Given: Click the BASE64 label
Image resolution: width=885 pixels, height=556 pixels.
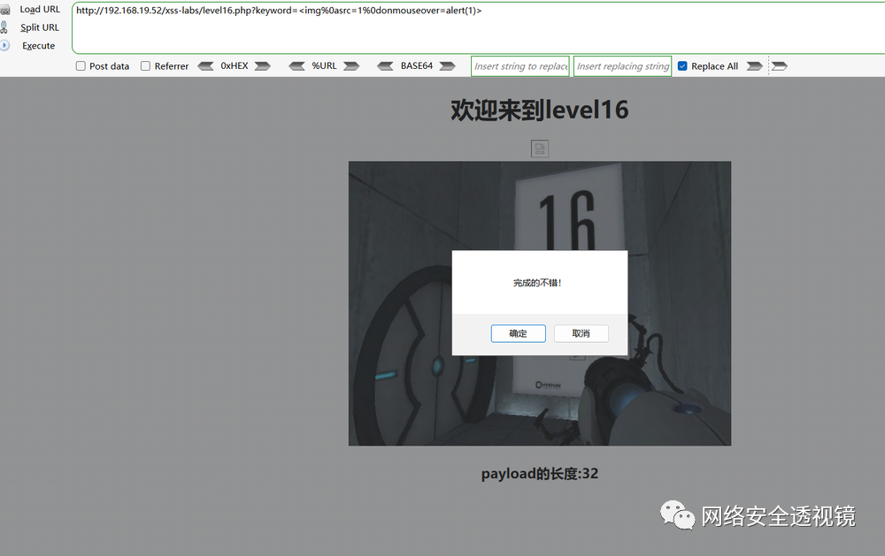Looking at the screenshot, I should click(x=417, y=66).
